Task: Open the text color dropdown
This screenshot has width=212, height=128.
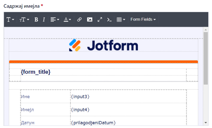Action: click(67, 20)
